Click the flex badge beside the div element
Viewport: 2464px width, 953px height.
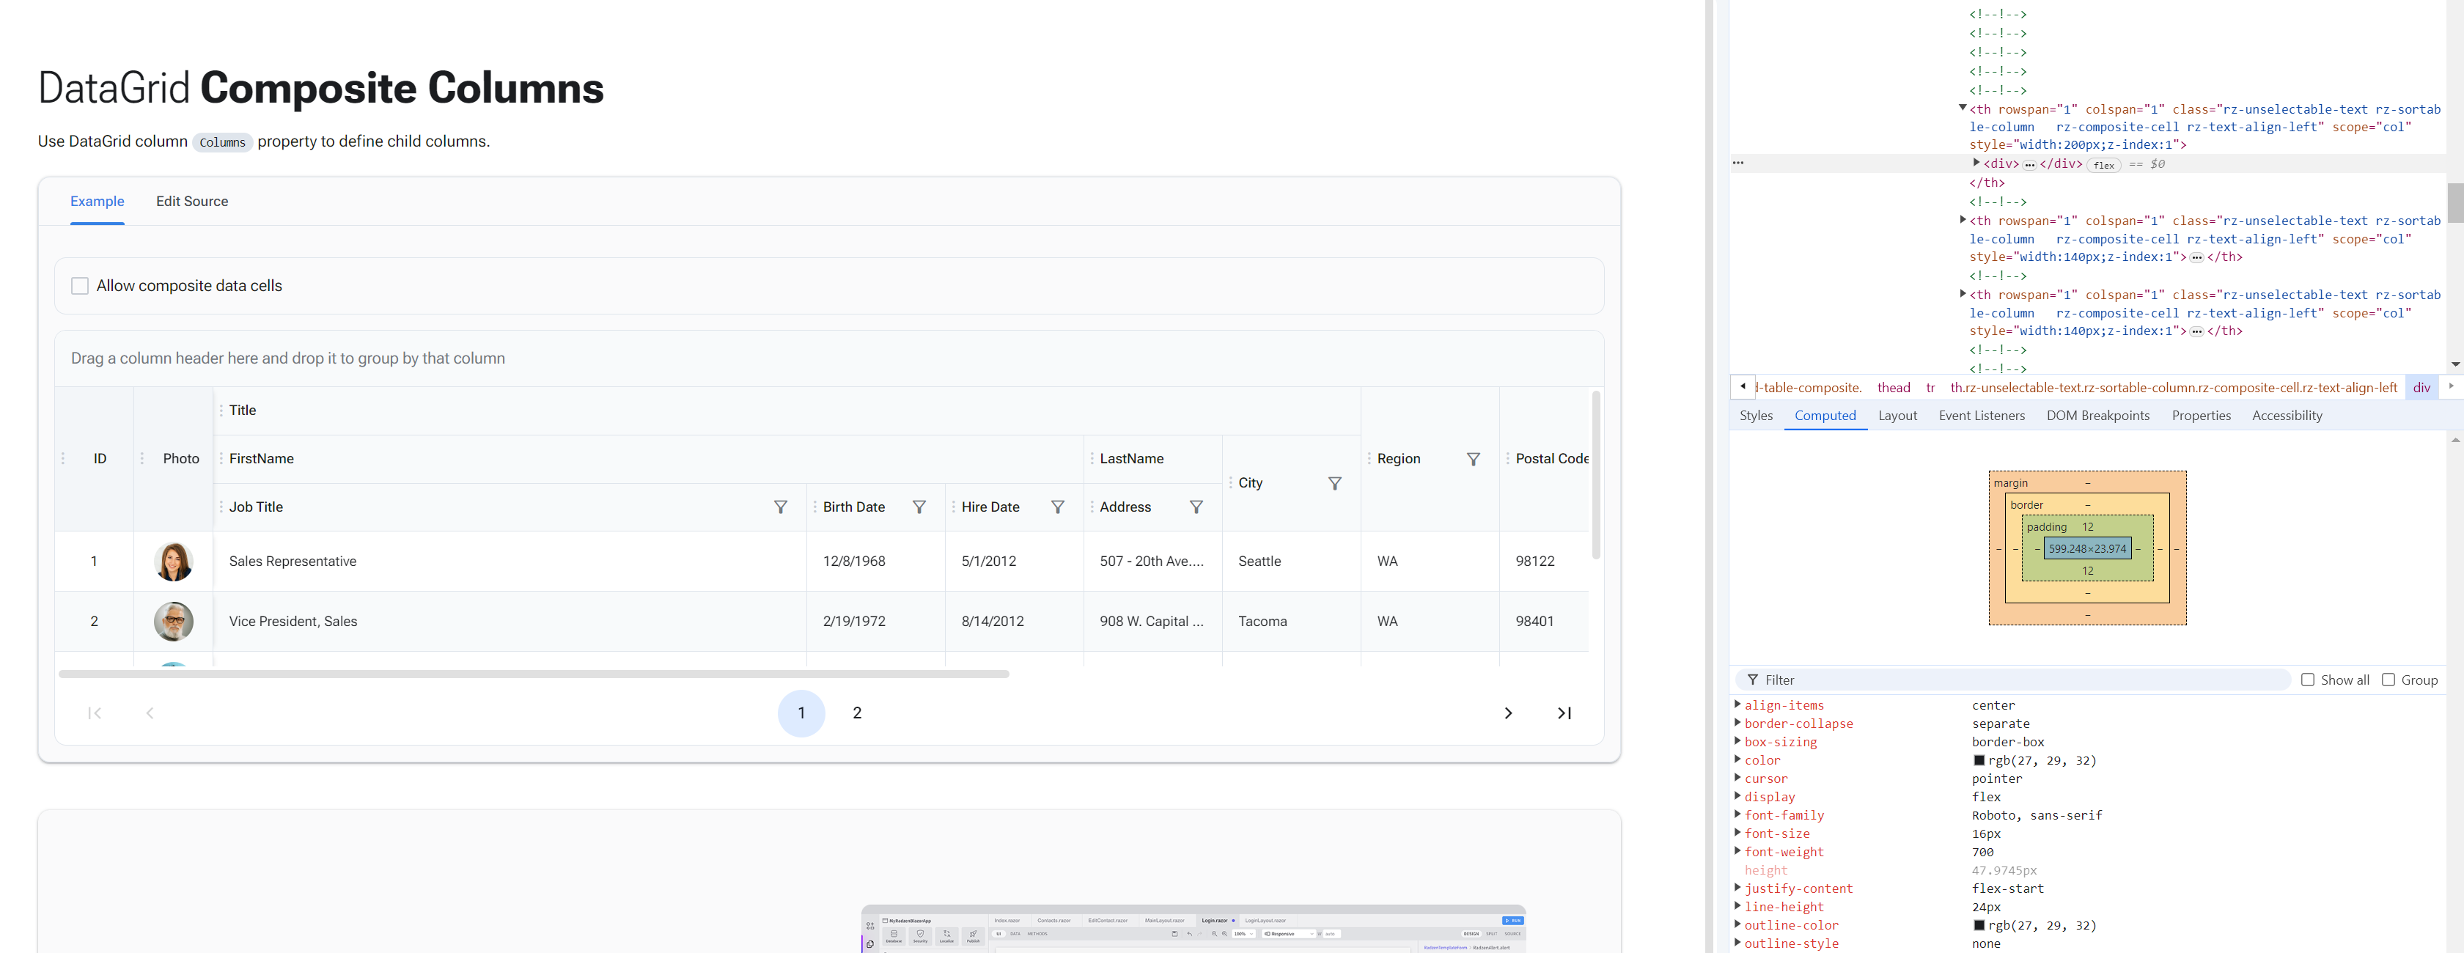point(2103,164)
